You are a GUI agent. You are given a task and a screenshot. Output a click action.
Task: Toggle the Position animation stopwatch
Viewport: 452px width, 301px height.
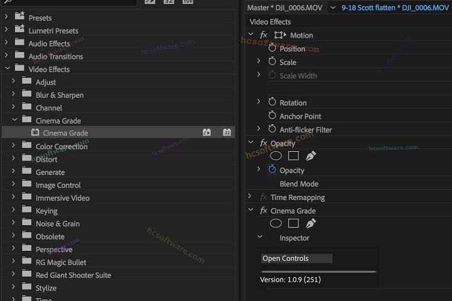[x=272, y=48]
